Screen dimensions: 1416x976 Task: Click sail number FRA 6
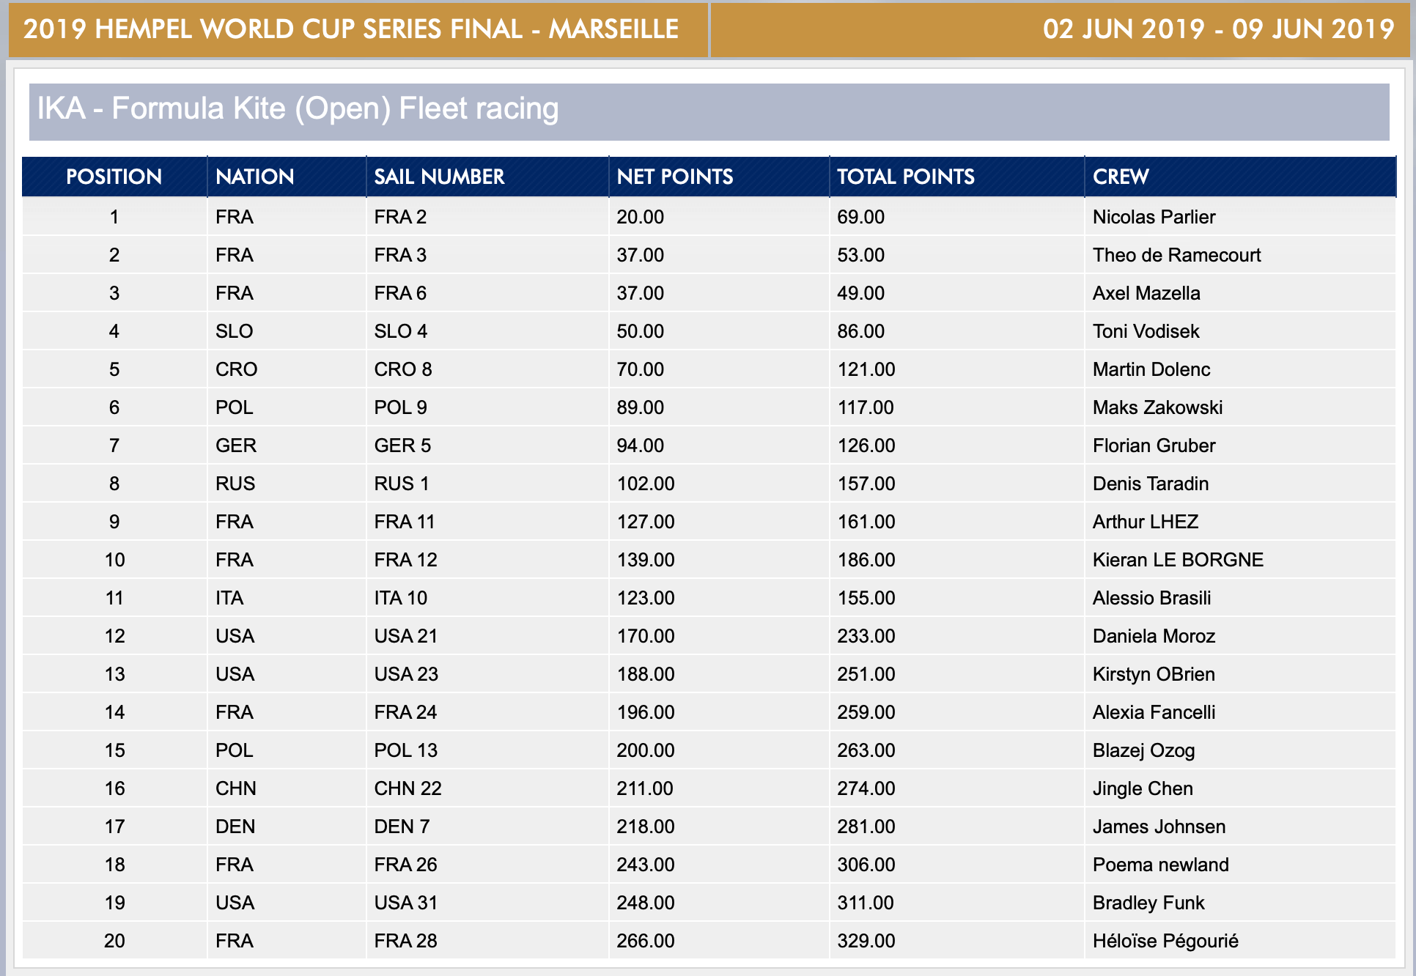(x=400, y=293)
